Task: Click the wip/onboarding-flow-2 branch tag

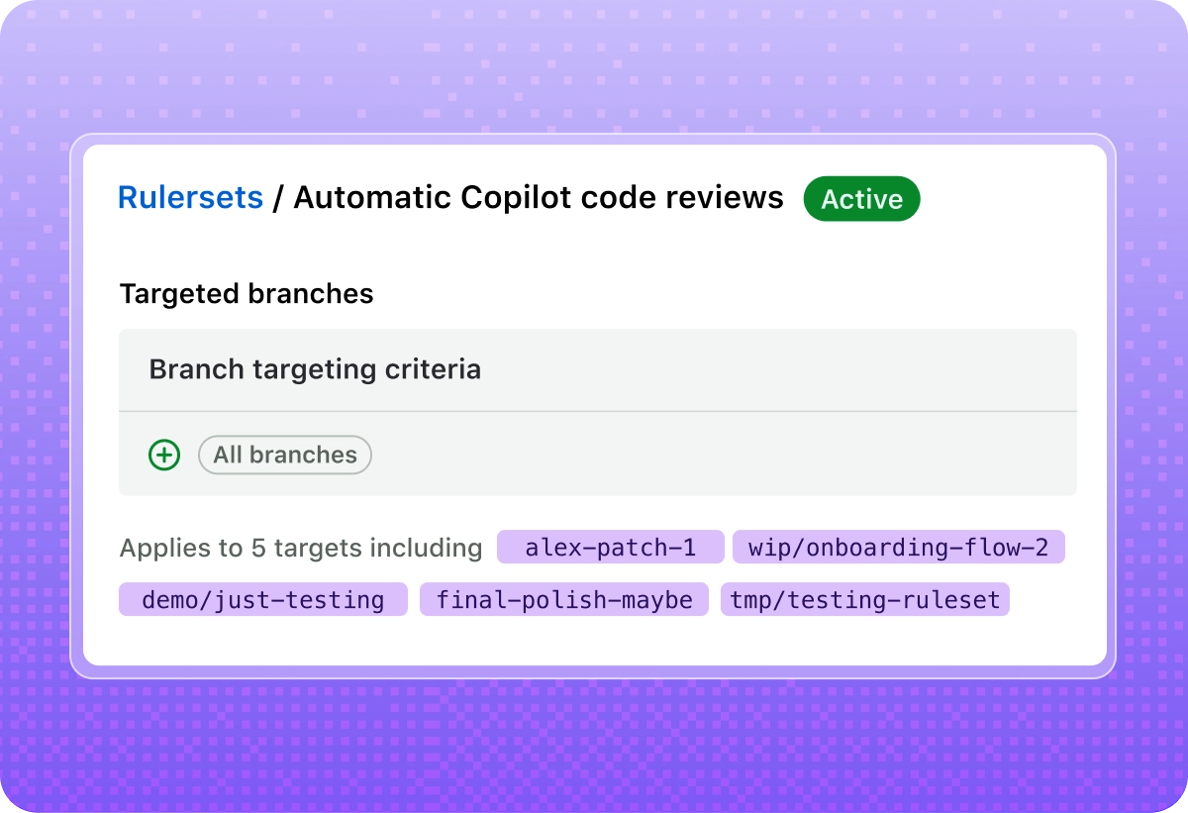Action: [898, 547]
